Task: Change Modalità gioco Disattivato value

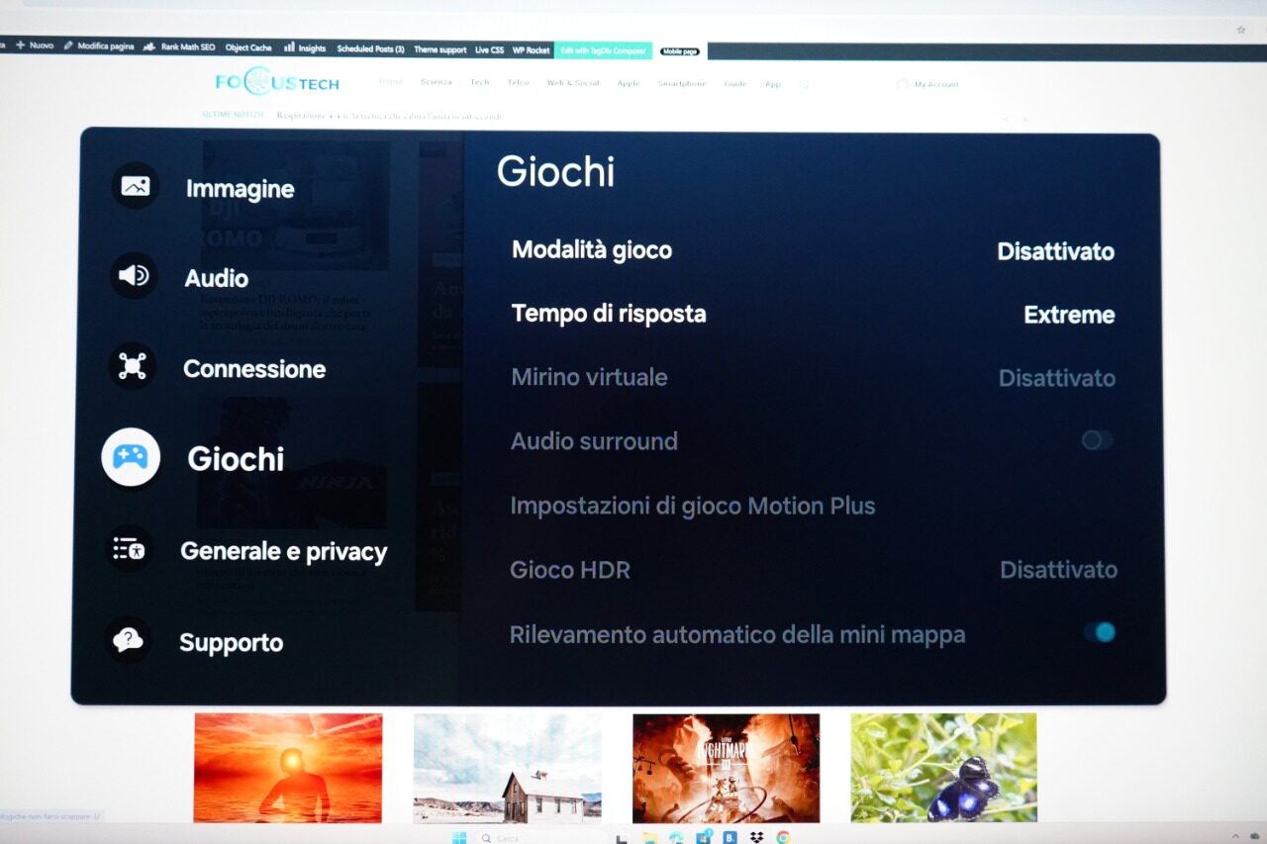Action: pos(1055,251)
